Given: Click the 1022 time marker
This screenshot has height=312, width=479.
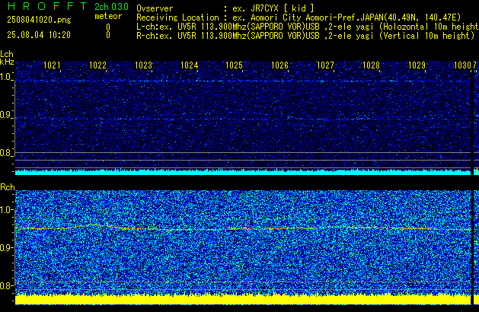Looking at the screenshot, I should 97,65.
